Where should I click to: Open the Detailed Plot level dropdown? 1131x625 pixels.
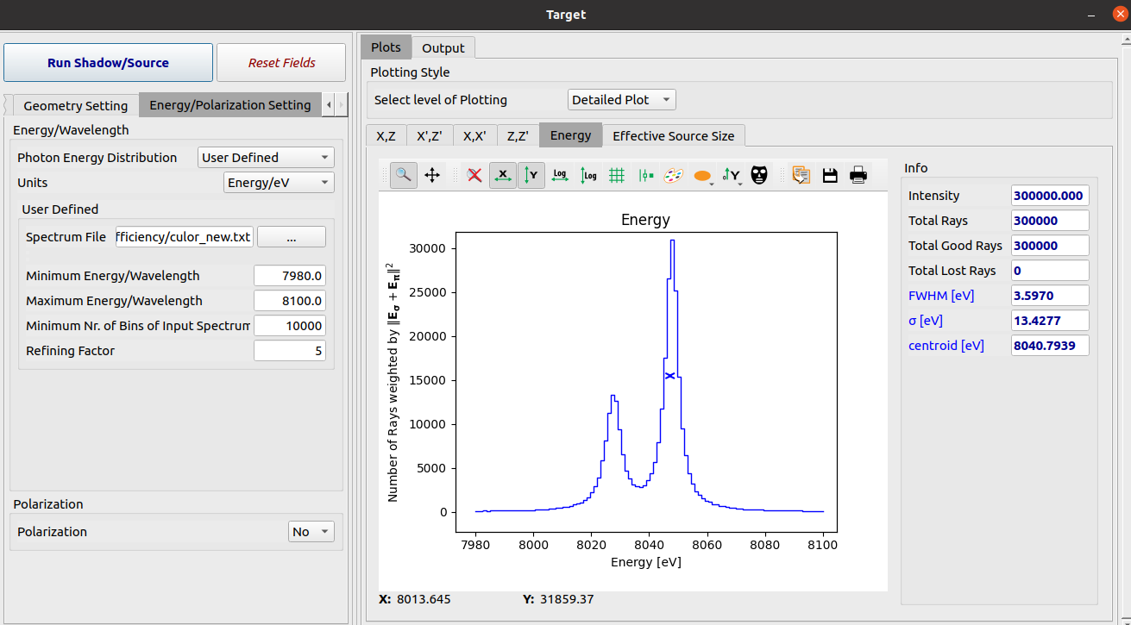coord(621,100)
